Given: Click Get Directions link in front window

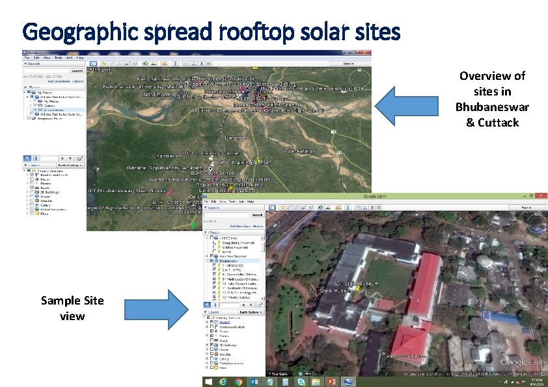Looking at the screenshot, I should click(240, 226).
